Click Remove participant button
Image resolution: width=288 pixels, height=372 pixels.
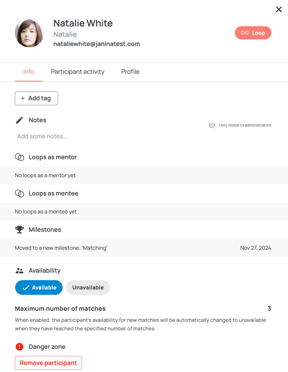click(x=48, y=363)
